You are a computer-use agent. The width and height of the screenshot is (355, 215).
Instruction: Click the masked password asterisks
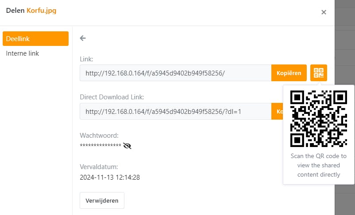pos(100,146)
